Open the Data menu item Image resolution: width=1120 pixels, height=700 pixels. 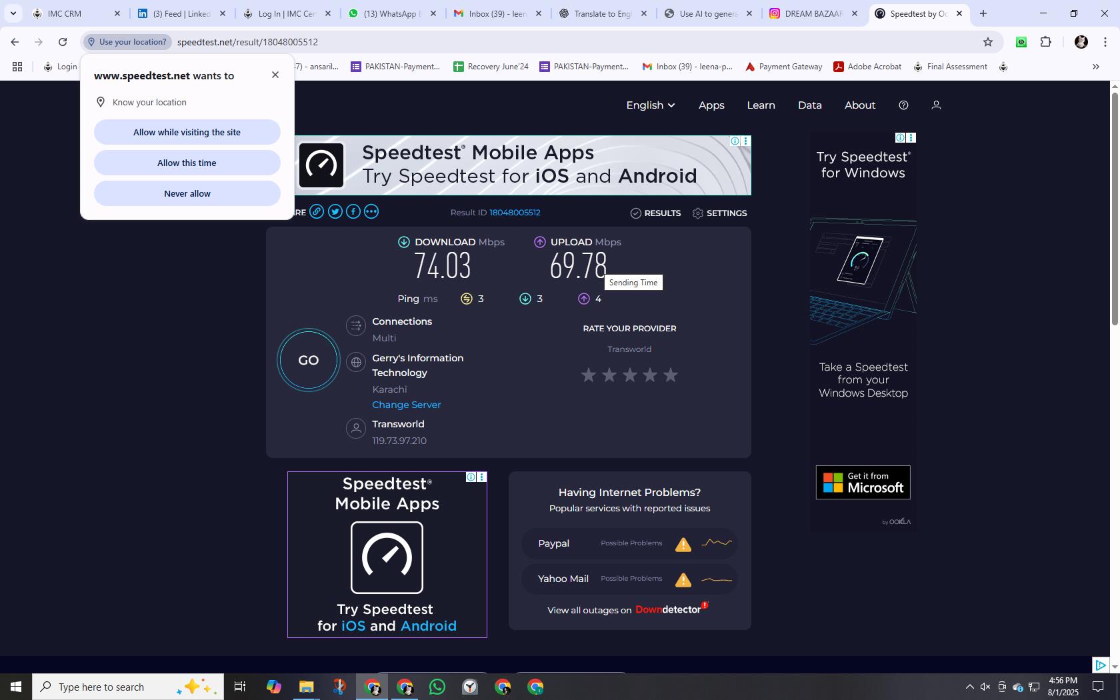[809, 105]
